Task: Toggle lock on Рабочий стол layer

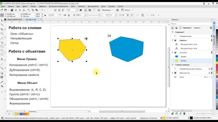Action: coord(209,73)
